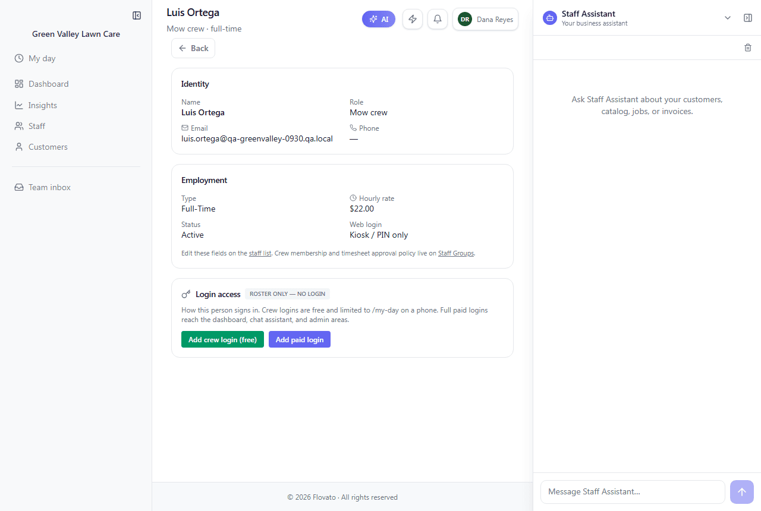
Task: Open quick actions lightning icon
Action: coord(413,19)
